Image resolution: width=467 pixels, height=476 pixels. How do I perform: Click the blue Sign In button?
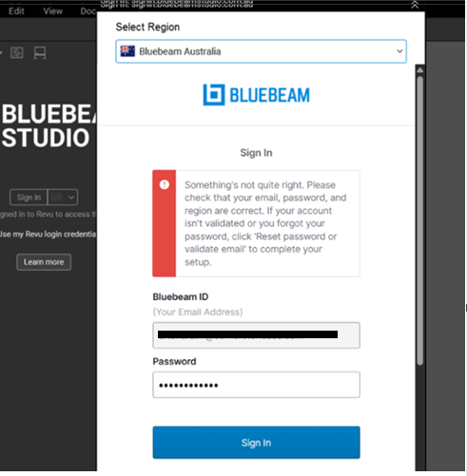coord(256,443)
